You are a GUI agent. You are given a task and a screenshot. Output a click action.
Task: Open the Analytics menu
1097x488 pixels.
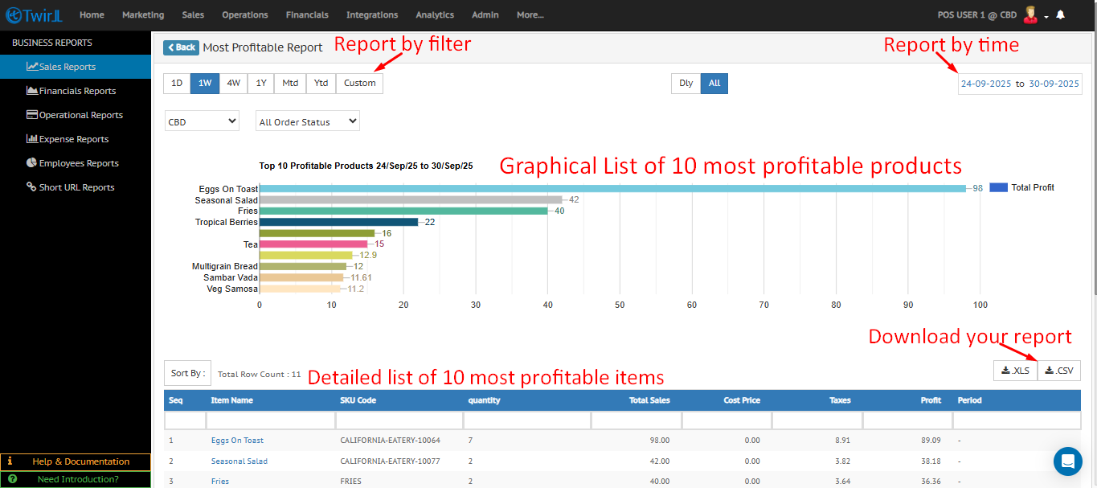[x=434, y=14]
